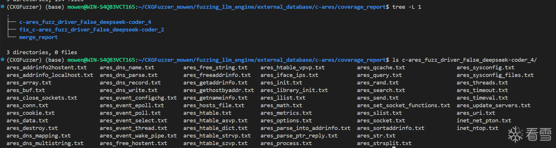Click ares_update_servers.txt filename
Screen dimensions: 556x148
[x=493, y=105]
